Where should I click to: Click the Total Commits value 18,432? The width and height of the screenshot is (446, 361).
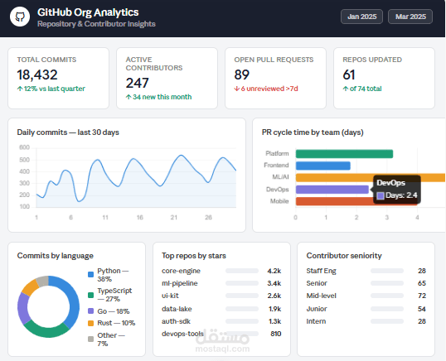pyautogui.click(x=37, y=75)
